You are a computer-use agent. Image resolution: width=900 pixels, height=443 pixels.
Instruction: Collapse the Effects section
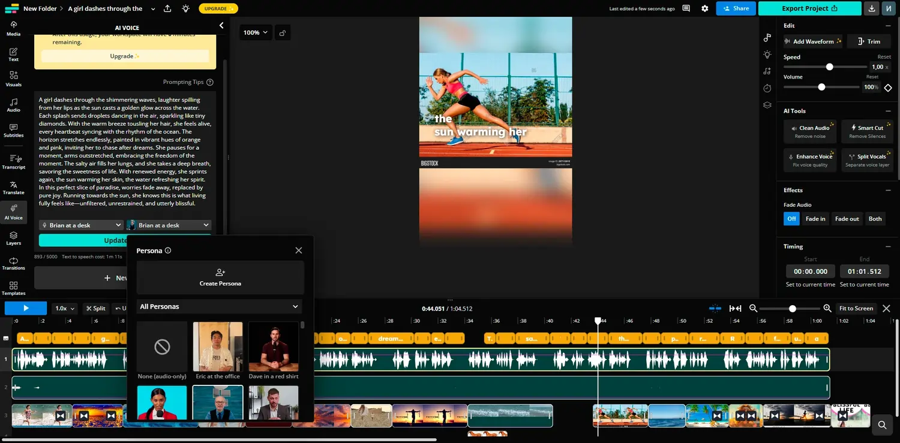click(888, 190)
